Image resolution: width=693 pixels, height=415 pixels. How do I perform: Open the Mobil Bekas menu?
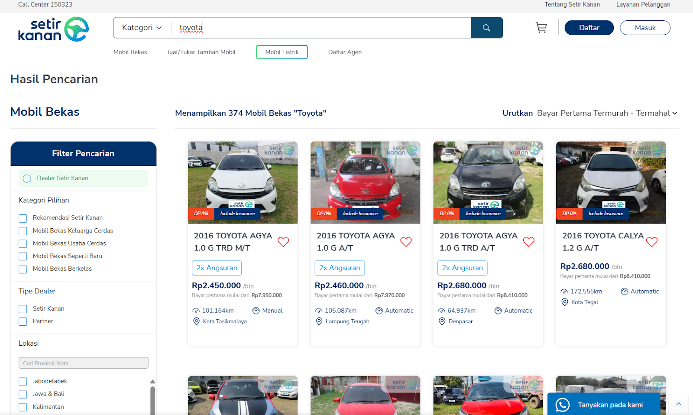click(130, 52)
